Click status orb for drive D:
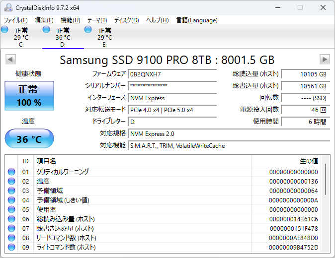The width and height of the screenshot is (335, 258). (x=46, y=29)
